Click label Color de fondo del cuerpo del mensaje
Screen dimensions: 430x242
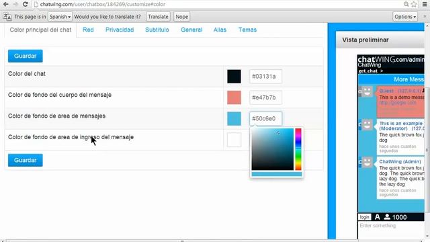(60, 95)
